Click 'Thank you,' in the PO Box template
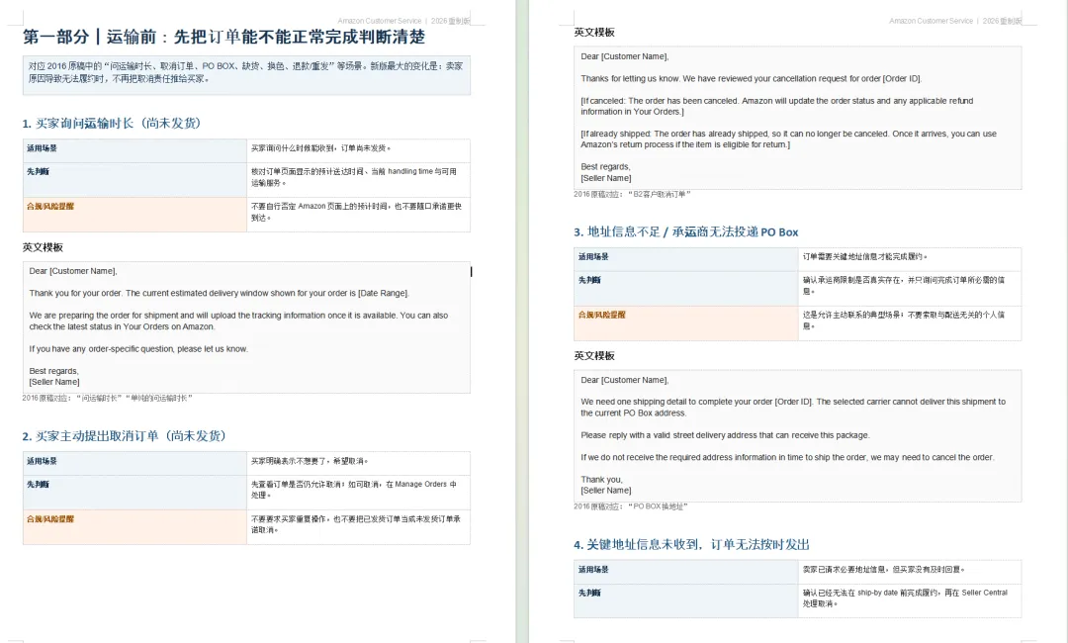 click(601, 480)
